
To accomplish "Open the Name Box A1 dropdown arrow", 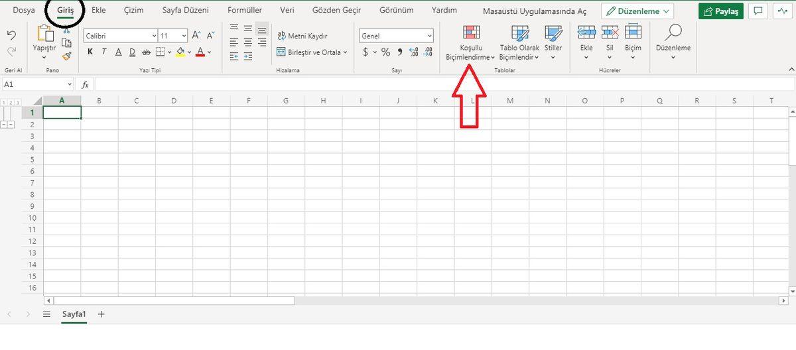I will click(x=70, y=85).
